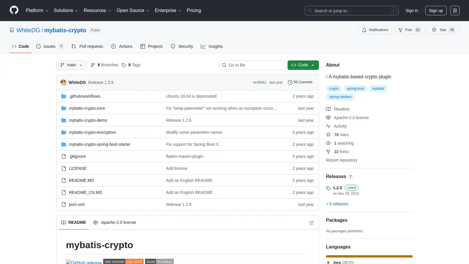Image resolution: width=469 pixels, height=264 pixels.
Task: Select the Code tab
Action: (21, 46)
